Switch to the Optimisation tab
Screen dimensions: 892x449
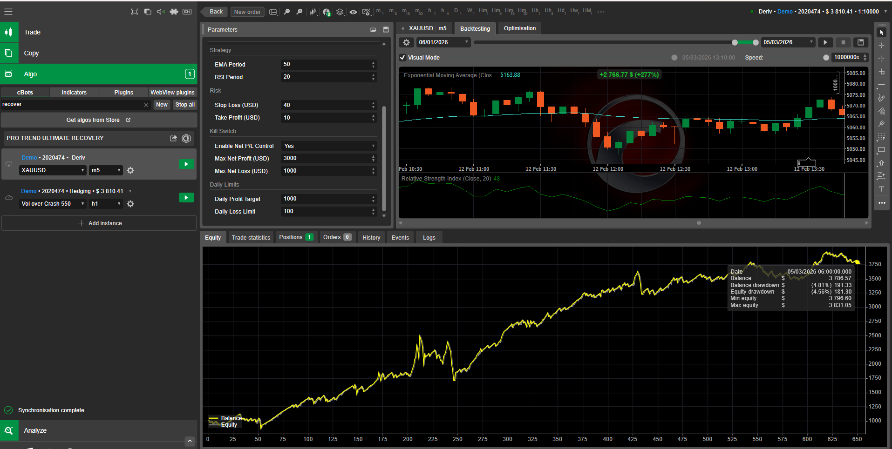519,28
